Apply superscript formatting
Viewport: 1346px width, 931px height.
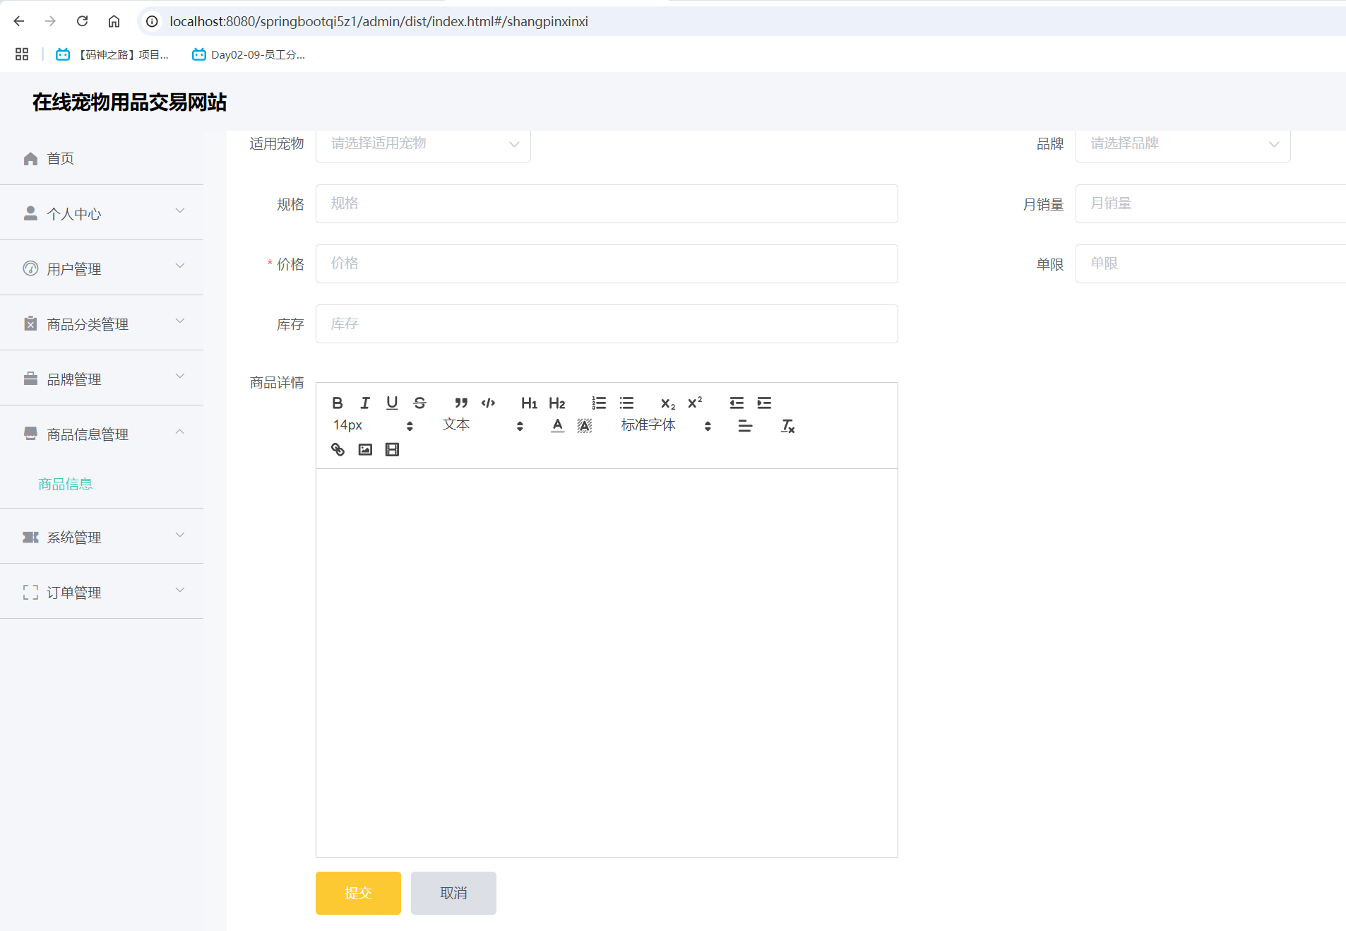(x=695, y=403)
